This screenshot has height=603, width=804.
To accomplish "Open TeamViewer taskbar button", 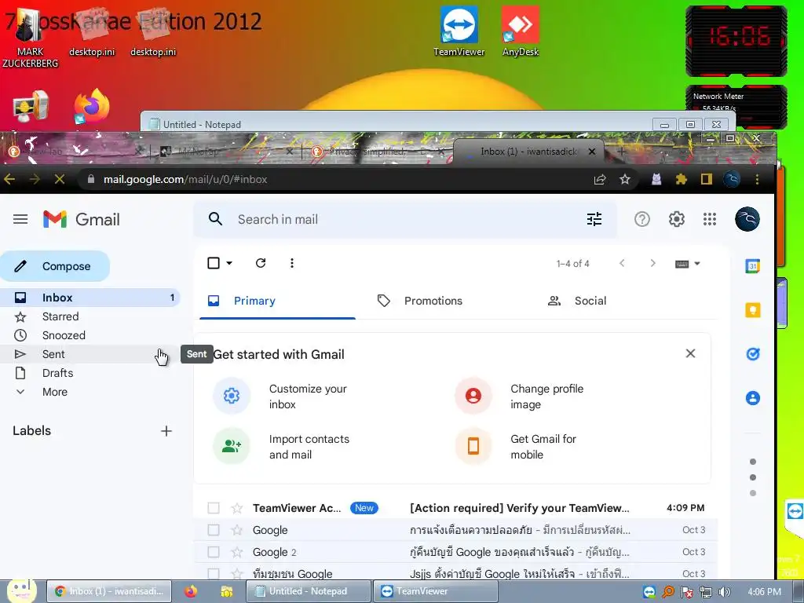I will click(436, 591).
